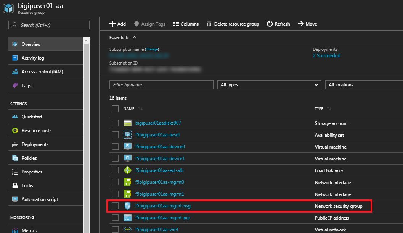This screenshot has height=233, width=403.
Task: Click the storage account icon for bigipuser01aadisks907
Action: [x=127, y=123]
